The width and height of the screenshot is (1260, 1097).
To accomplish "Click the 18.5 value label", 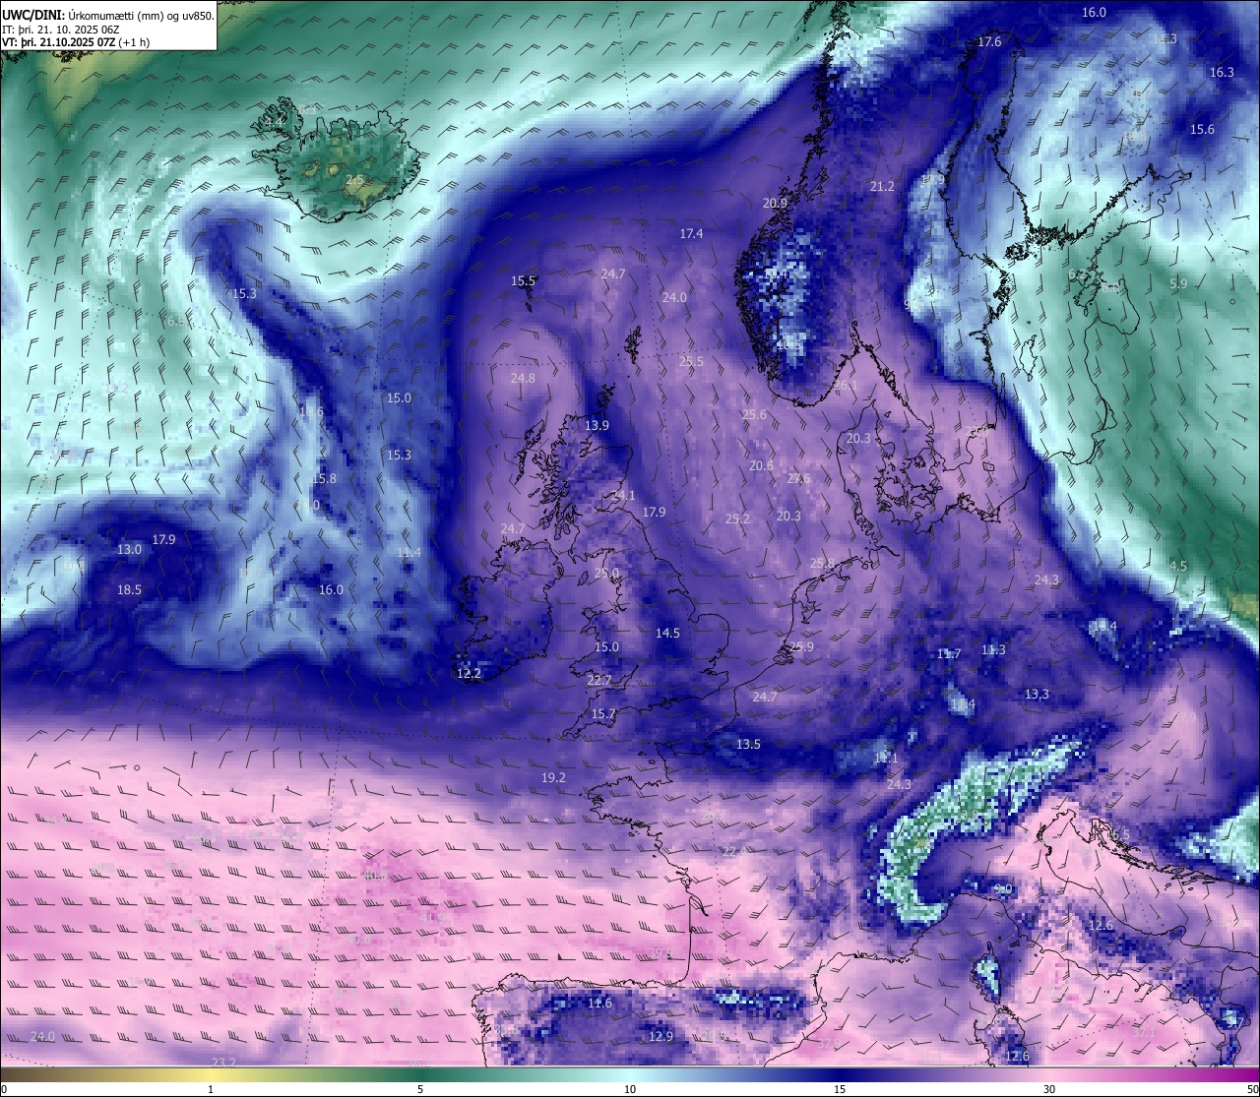I will (129, 589).
